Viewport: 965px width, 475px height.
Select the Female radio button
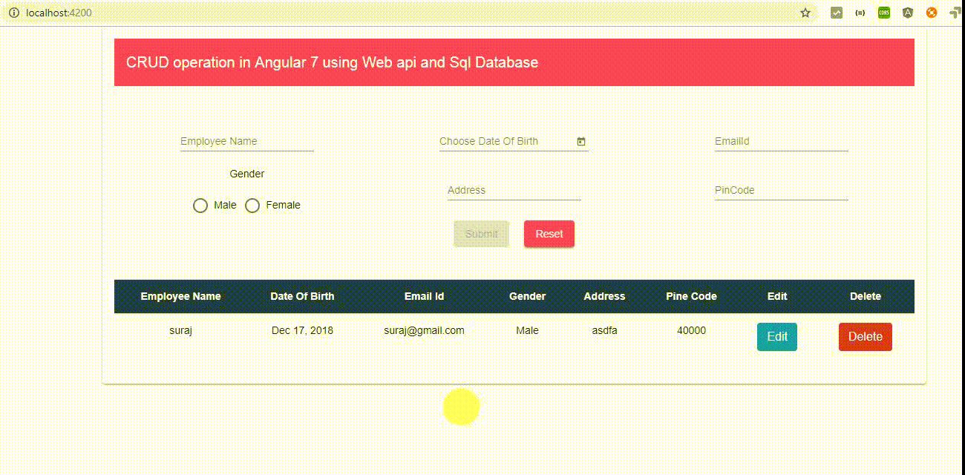pyautogui.click(x=252, y=205)
